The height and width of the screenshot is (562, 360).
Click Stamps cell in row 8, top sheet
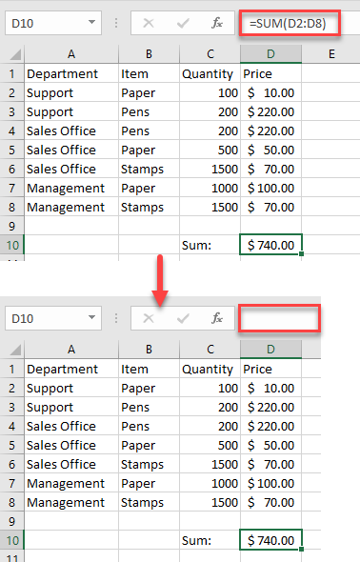(149, 207)
